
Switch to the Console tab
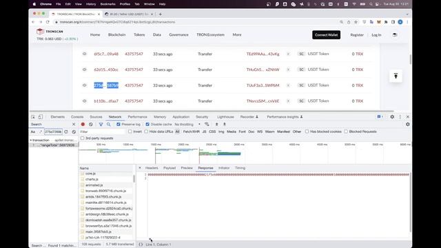[x=77, y=116]
